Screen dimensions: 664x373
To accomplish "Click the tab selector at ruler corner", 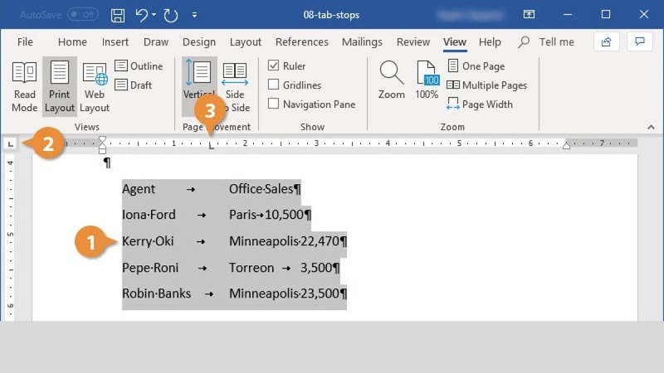I will tap(11, 144).
